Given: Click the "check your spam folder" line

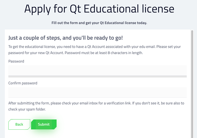Looking at the screenshot, I should click(27, 109).
